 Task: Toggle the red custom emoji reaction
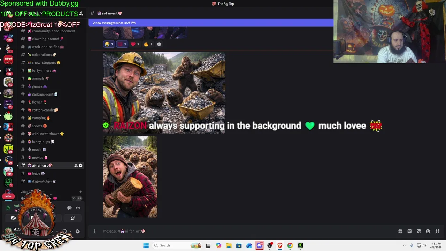(122, 44)
